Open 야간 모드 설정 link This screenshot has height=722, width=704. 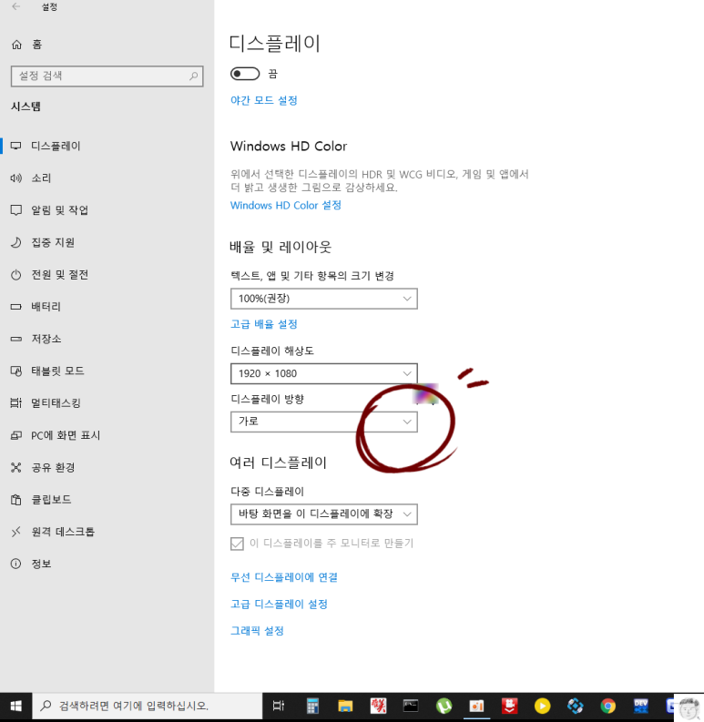[x=263, y=100]
